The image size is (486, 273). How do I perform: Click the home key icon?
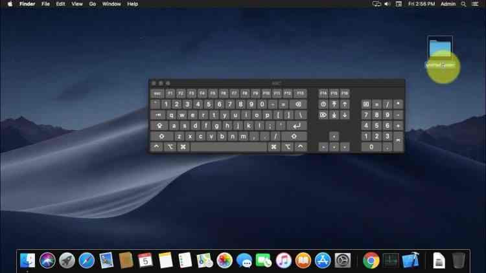pos(334,104)
